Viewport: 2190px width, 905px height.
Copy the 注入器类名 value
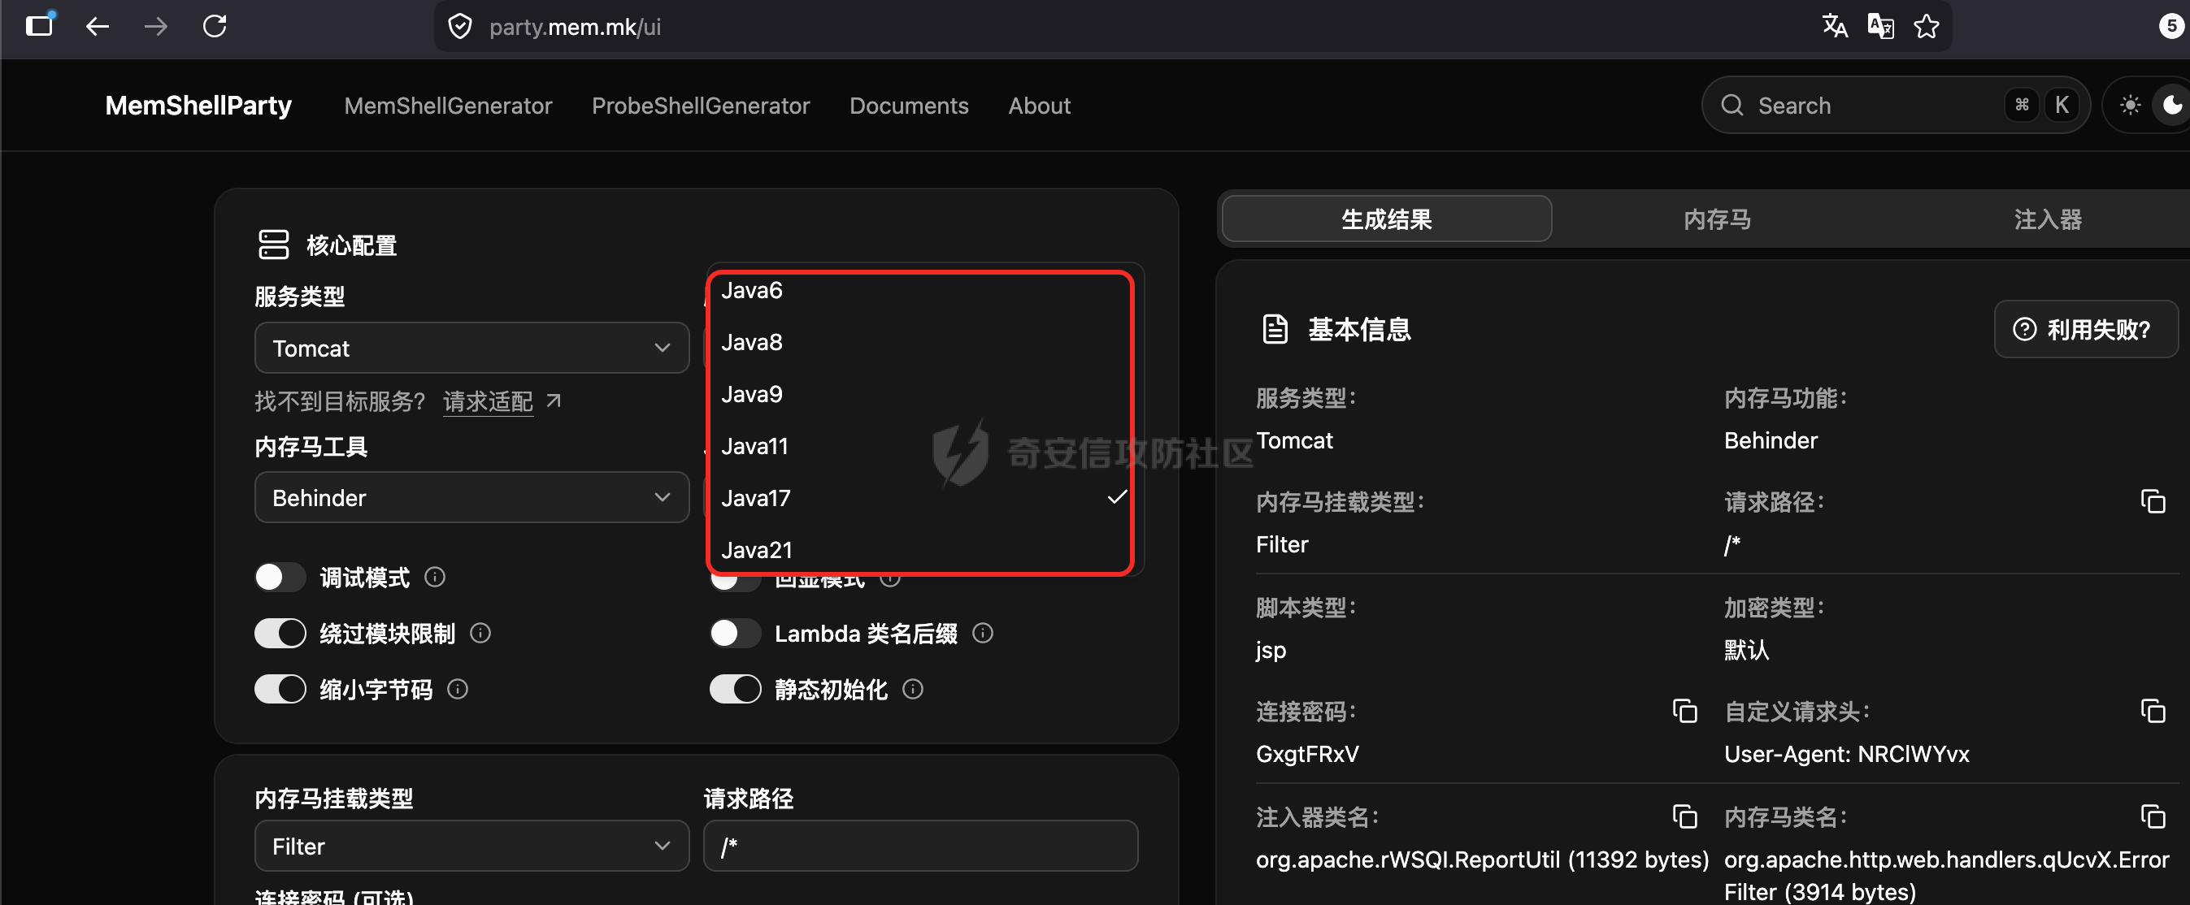(x=1684, y=816)
